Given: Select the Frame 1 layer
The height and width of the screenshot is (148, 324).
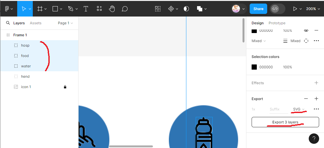Looking at the screenshot, I should click(x=39, y=35).
